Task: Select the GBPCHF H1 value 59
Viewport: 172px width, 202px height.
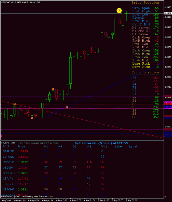Action: [x=46, y=189]
